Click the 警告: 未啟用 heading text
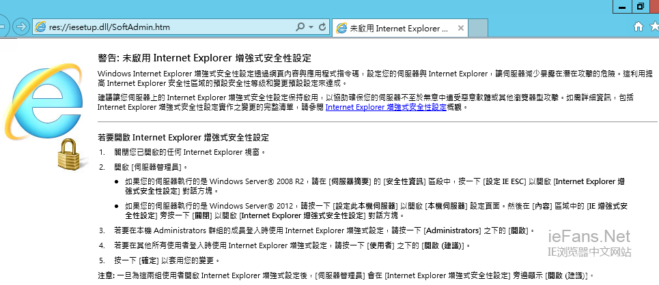 (x=205, y=59)
